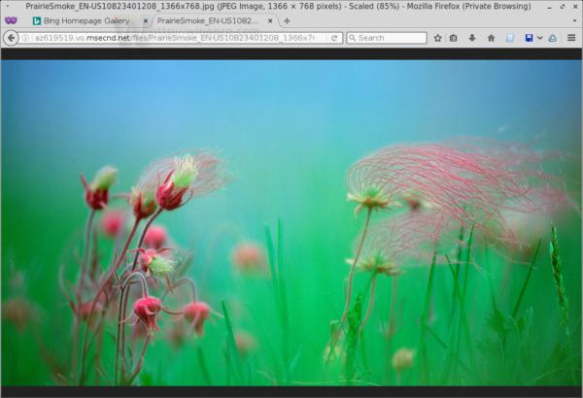The width and height of the screenshot is (583, 398).
Task: Bookmark this page with the star icon
Action: (437, 38)
